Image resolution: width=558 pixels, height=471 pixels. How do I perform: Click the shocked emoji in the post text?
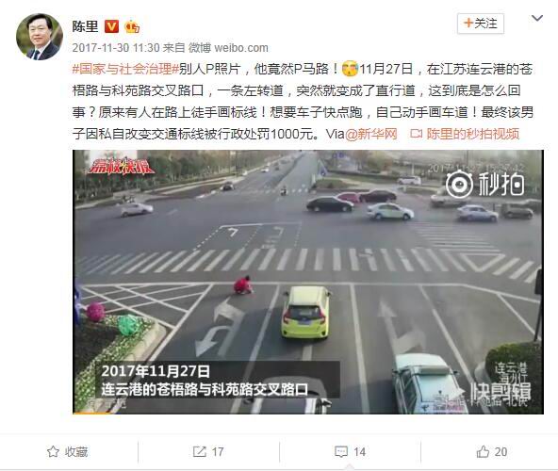pyautogui.click(x=350, y=69)
